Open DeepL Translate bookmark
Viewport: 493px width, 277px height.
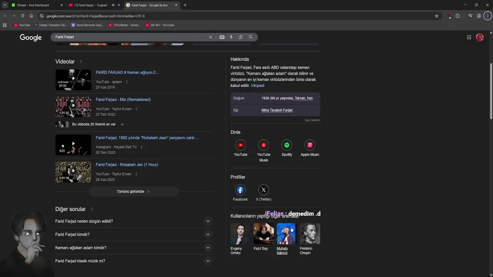(50, 25)
